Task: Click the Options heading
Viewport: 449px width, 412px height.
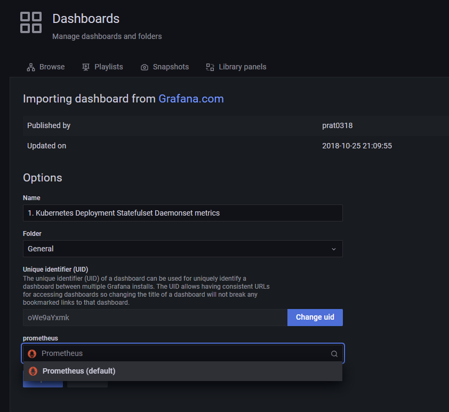Action: point(42,178)
